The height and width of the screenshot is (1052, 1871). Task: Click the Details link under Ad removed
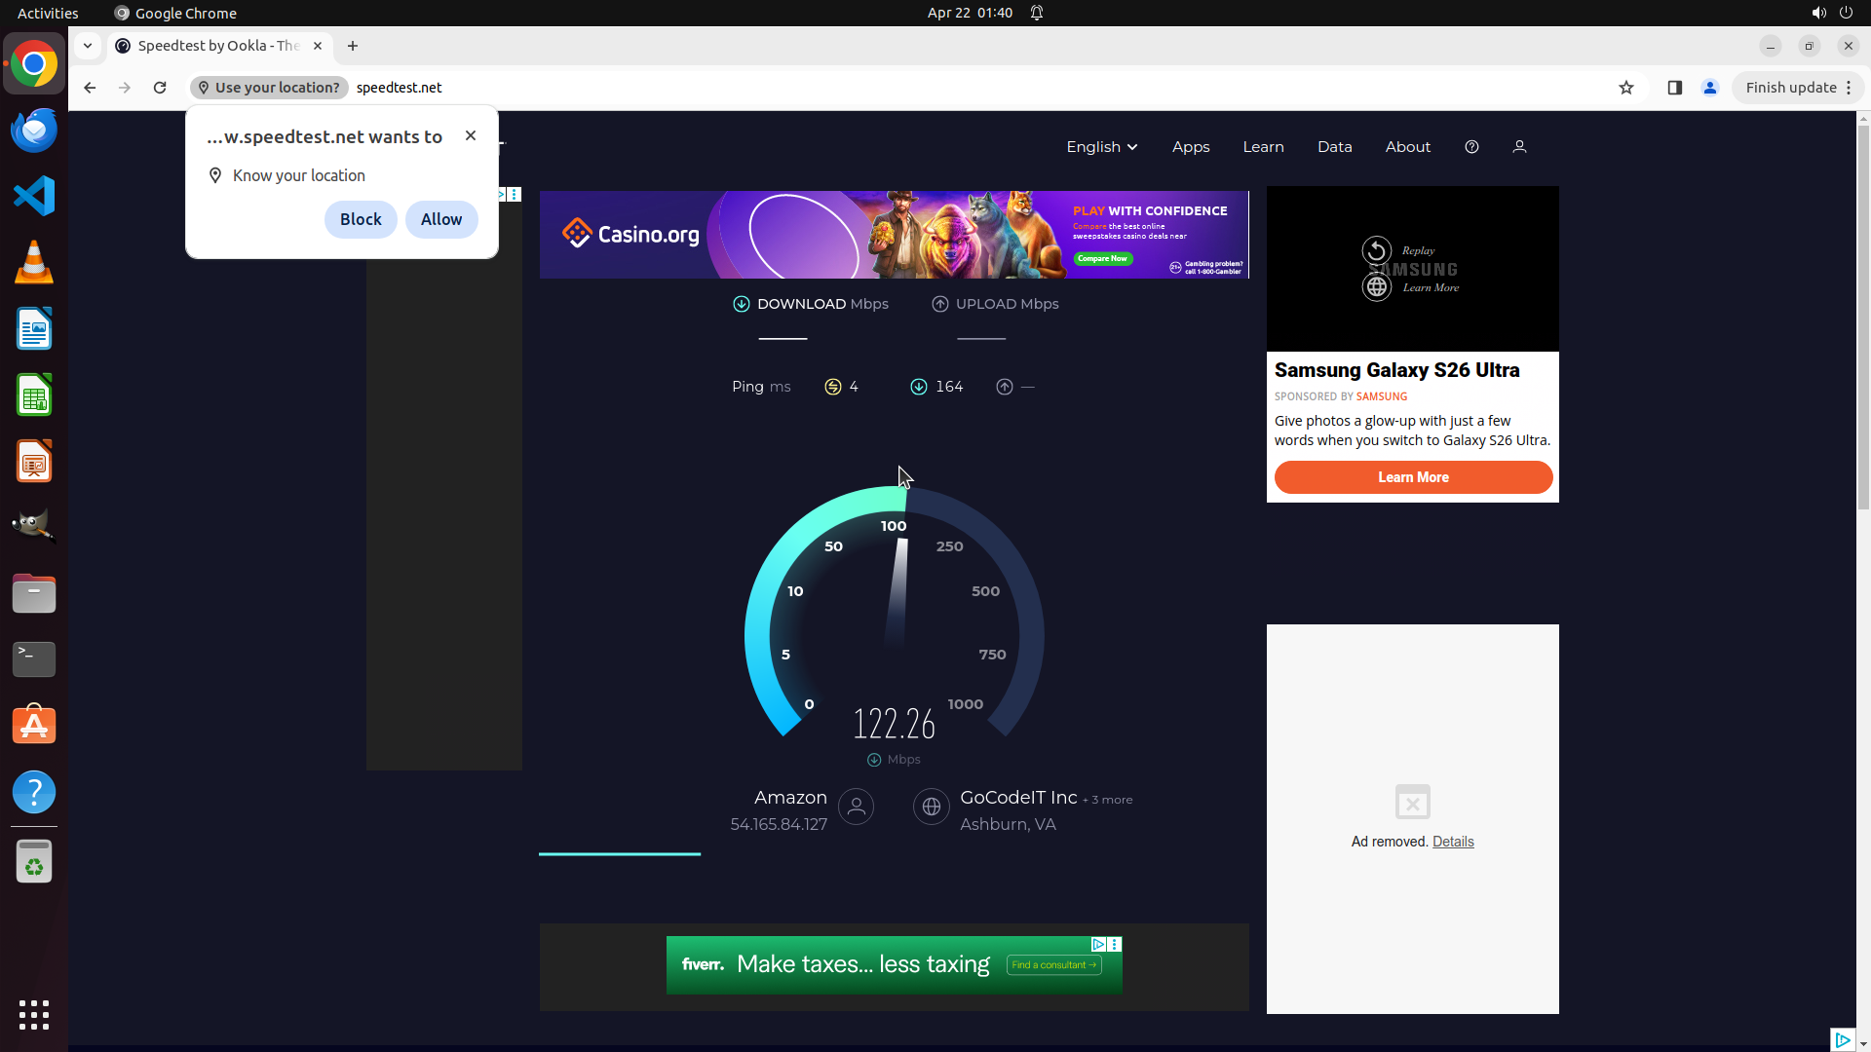[1452, 842]
